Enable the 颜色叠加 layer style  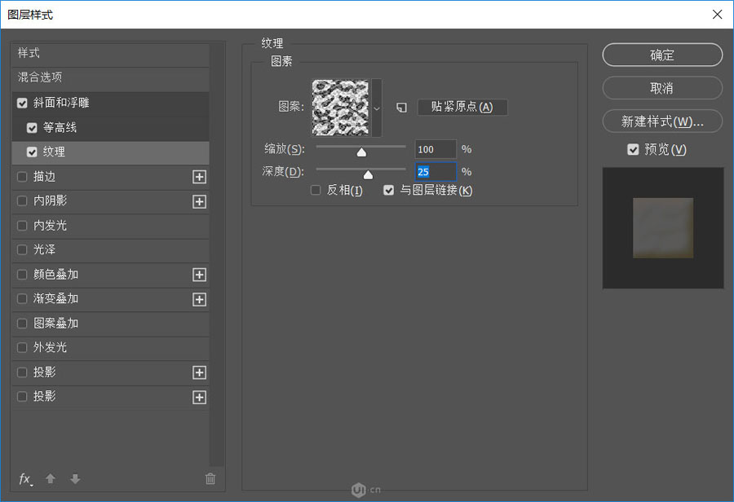[x=23, y=275]
